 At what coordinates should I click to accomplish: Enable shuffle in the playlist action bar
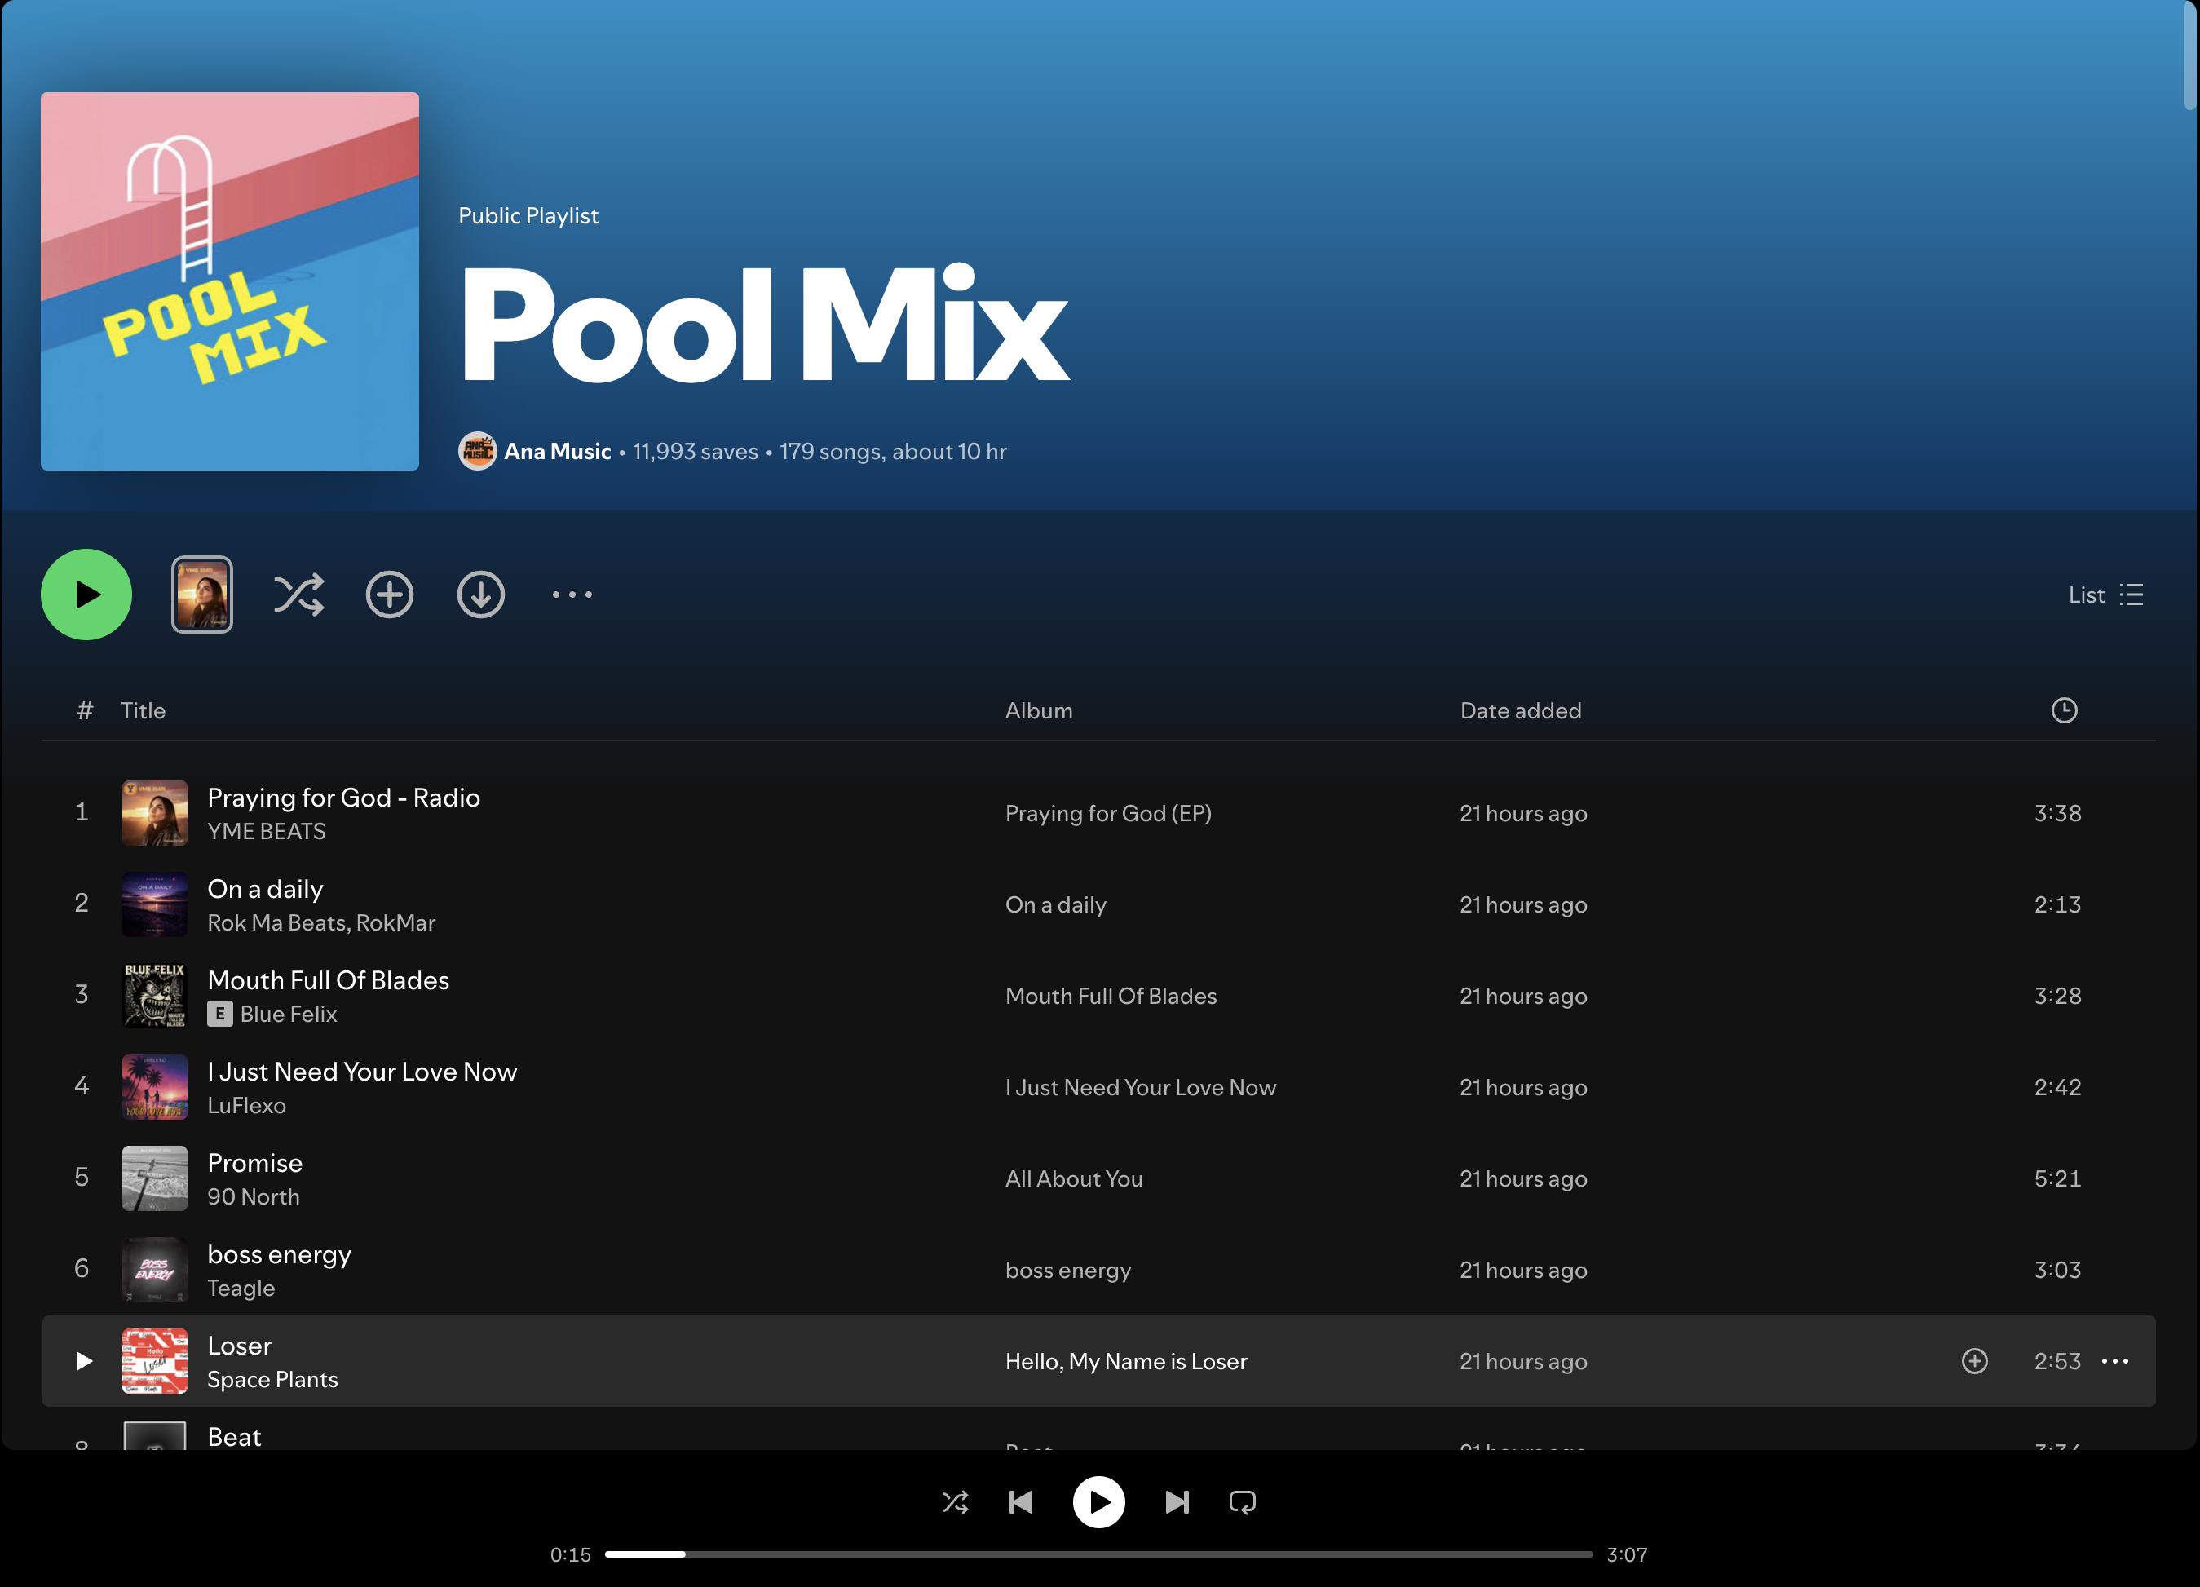(x=298, y=595)
